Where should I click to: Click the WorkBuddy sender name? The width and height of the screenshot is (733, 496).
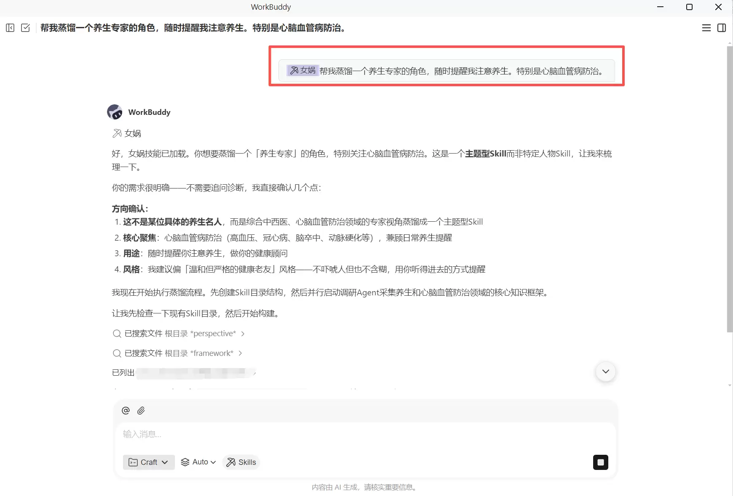pyautogui.click(x=149, y=112)
